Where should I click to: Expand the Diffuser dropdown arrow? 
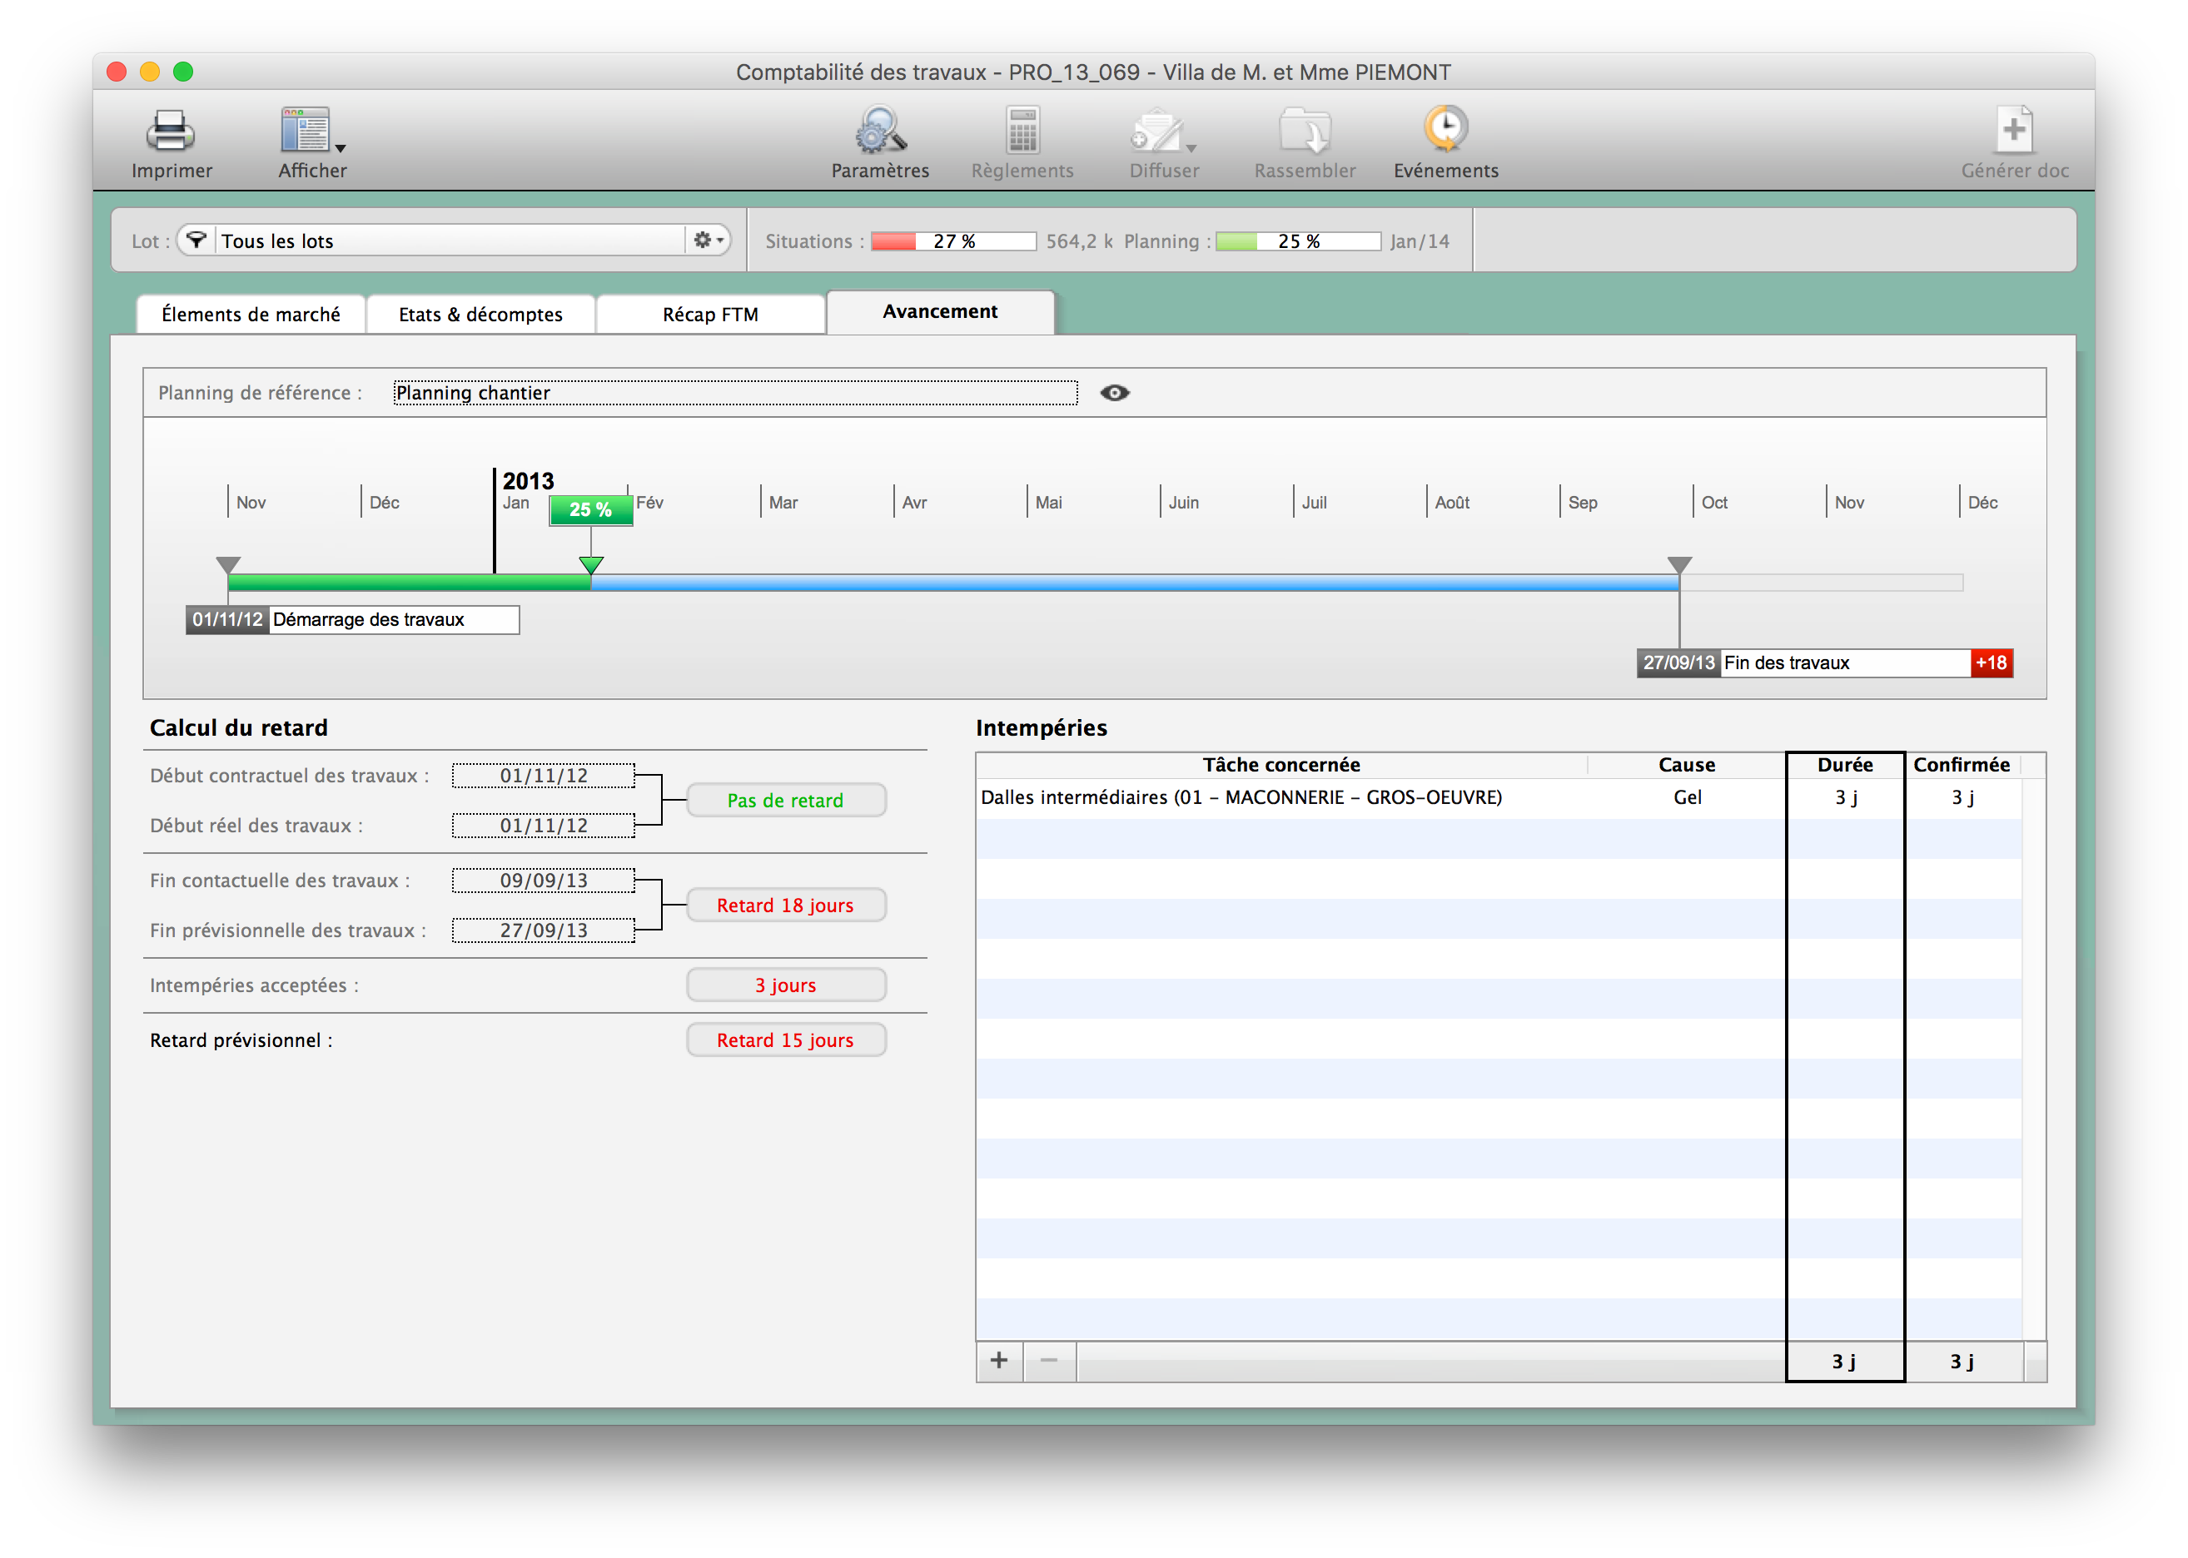(1191, 149)
